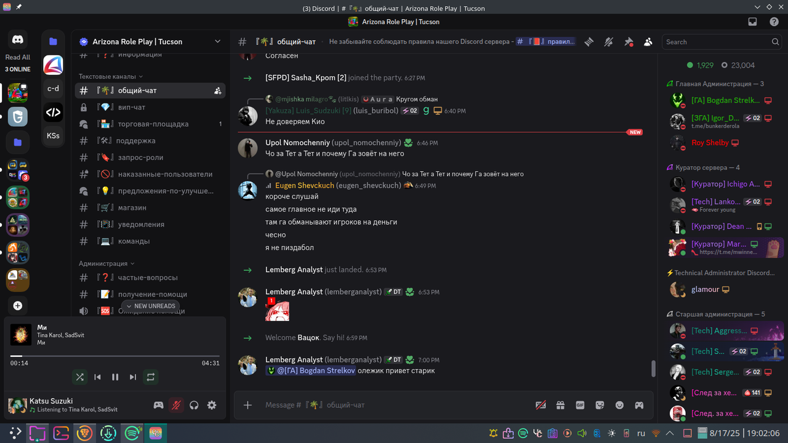The height and width of the screenshot is (443, 788).
Task: Click the @[ГА] Bogdan Strelkov mention
Action: tap(311, 370)
